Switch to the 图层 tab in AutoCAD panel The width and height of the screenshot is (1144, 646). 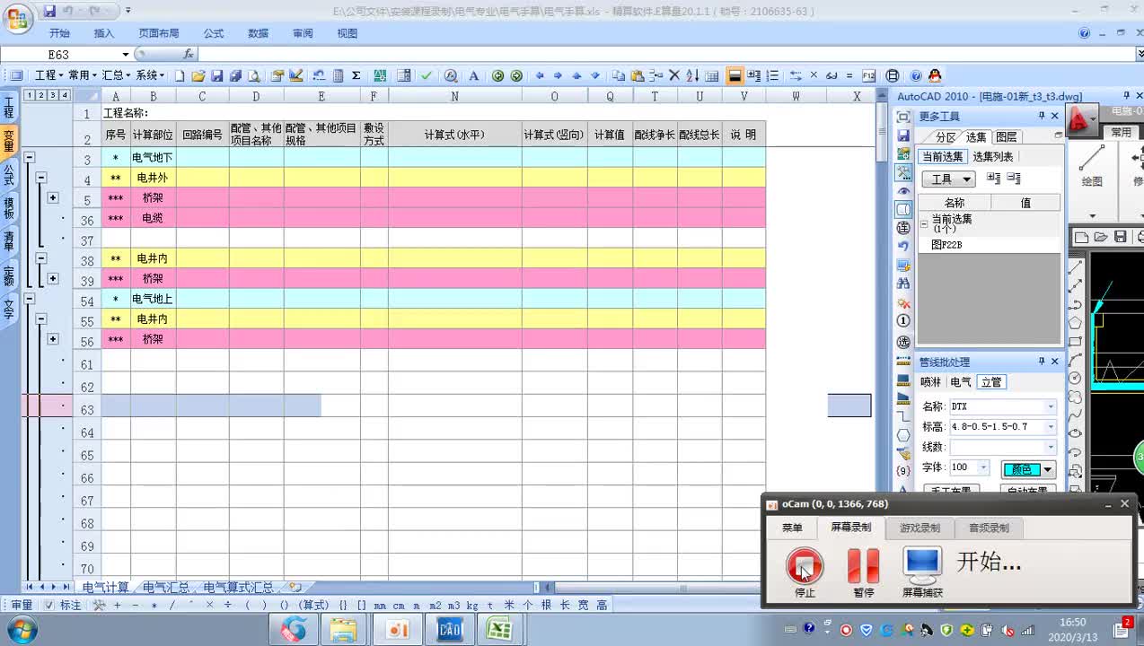tap(1007, 137)
